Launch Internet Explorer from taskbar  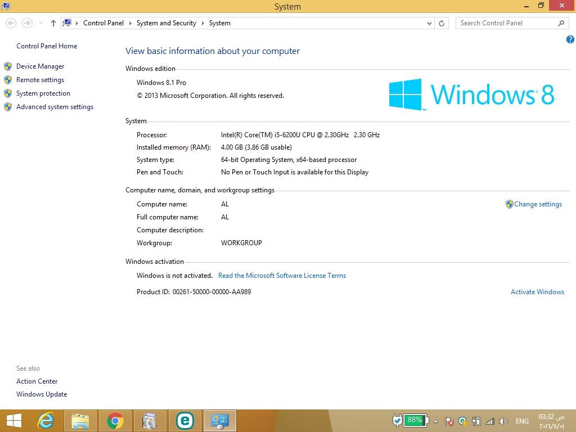[46, 421]
